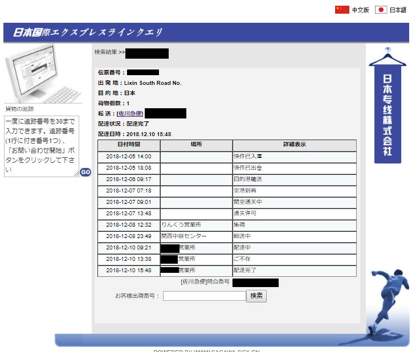The image size is (420, 352).
Task: Click the 配達完了 table status cell
Action: (x=295, y=271)
